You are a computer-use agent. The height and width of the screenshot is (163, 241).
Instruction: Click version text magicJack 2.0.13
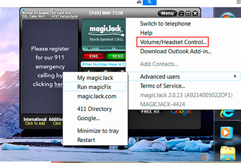[186, 95]
